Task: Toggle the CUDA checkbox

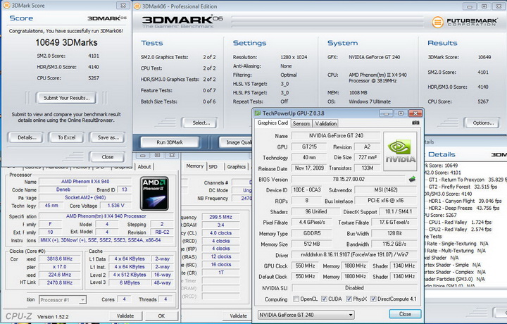Action: click(324, 299)
